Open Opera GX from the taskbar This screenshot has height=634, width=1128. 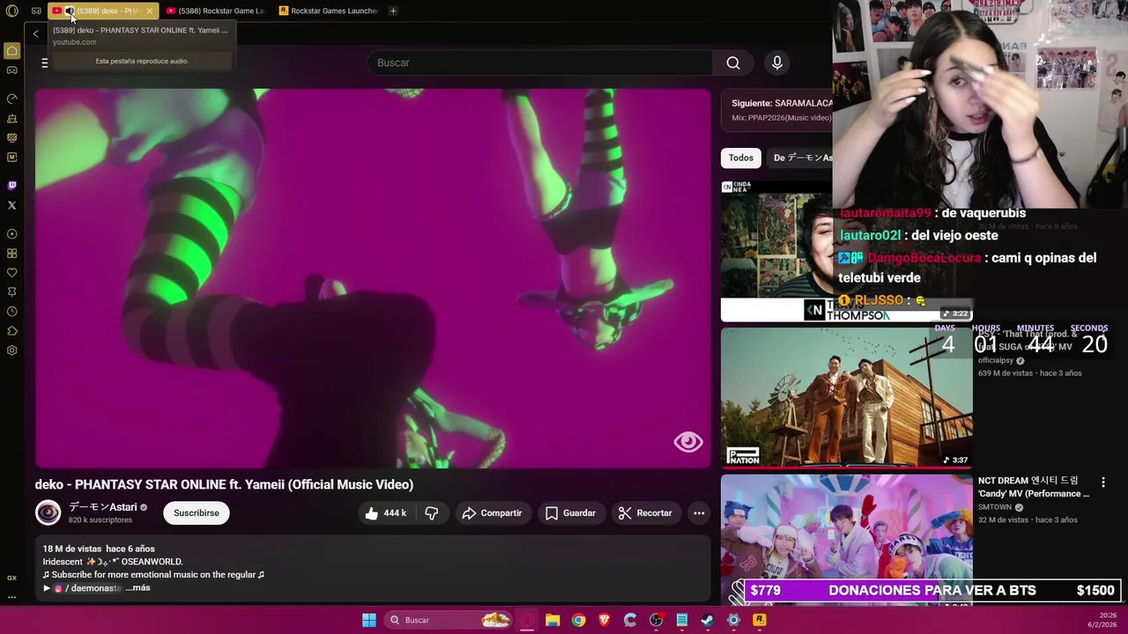coord(527,620)
